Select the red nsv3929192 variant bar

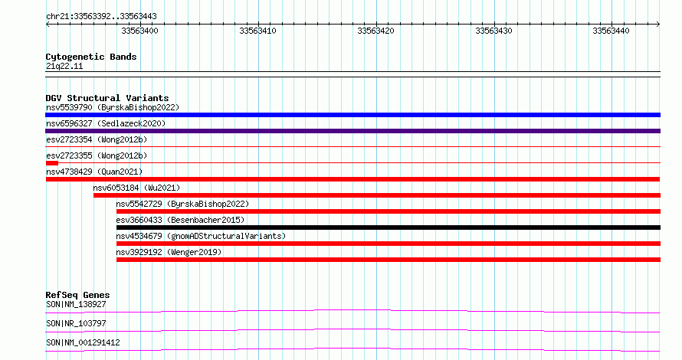(x=388, y=260)
